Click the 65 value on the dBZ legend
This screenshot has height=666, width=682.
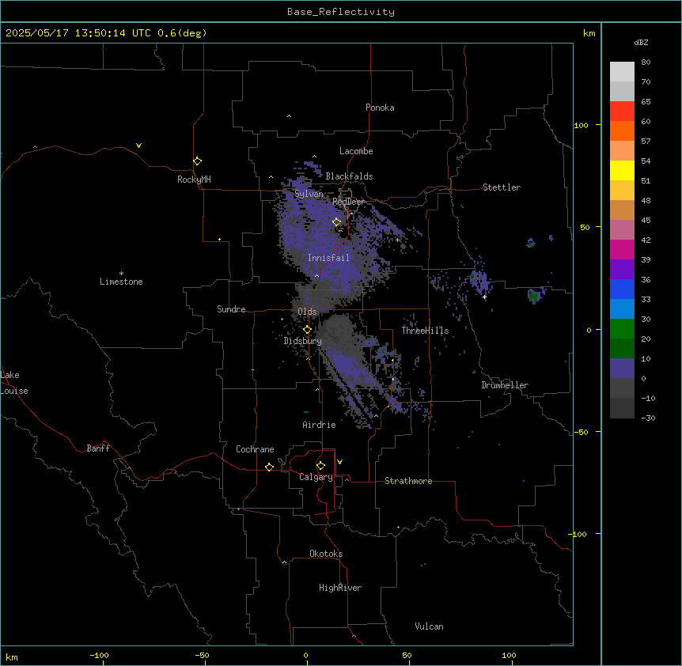pyautogui.click(x=646, y=102)
